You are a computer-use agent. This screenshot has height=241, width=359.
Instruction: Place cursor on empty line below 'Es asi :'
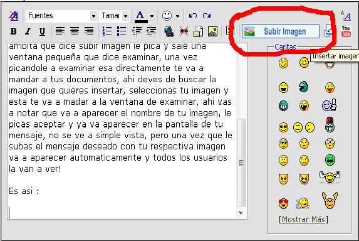(x=122, y=213)
